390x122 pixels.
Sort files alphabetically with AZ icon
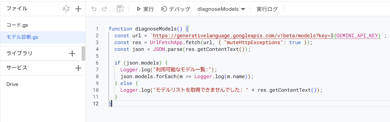[66, 9]
